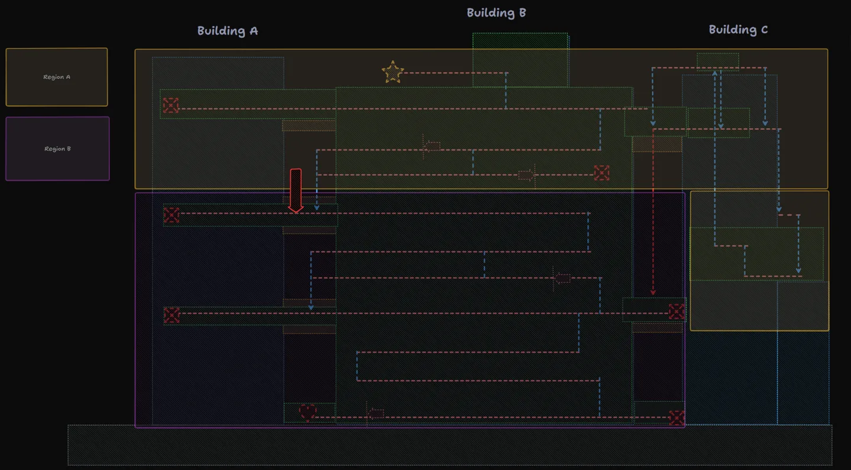Click the red heart marker
Viewport: 851px width, 470px height.
coord(307,412)
